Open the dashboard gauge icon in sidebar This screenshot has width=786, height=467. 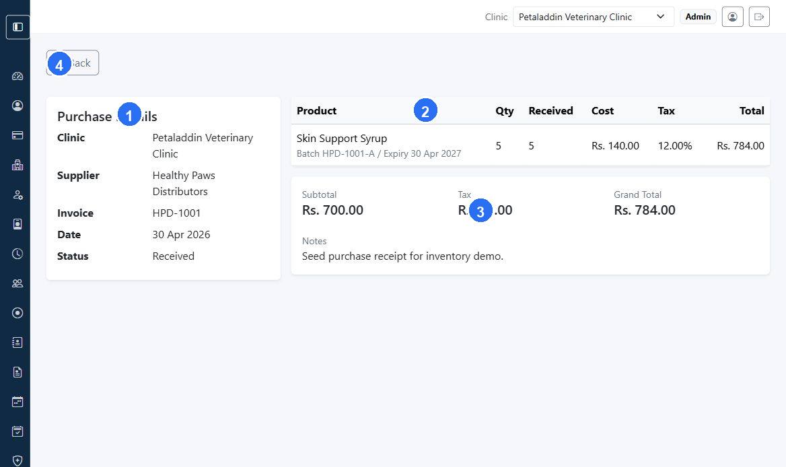17,76
